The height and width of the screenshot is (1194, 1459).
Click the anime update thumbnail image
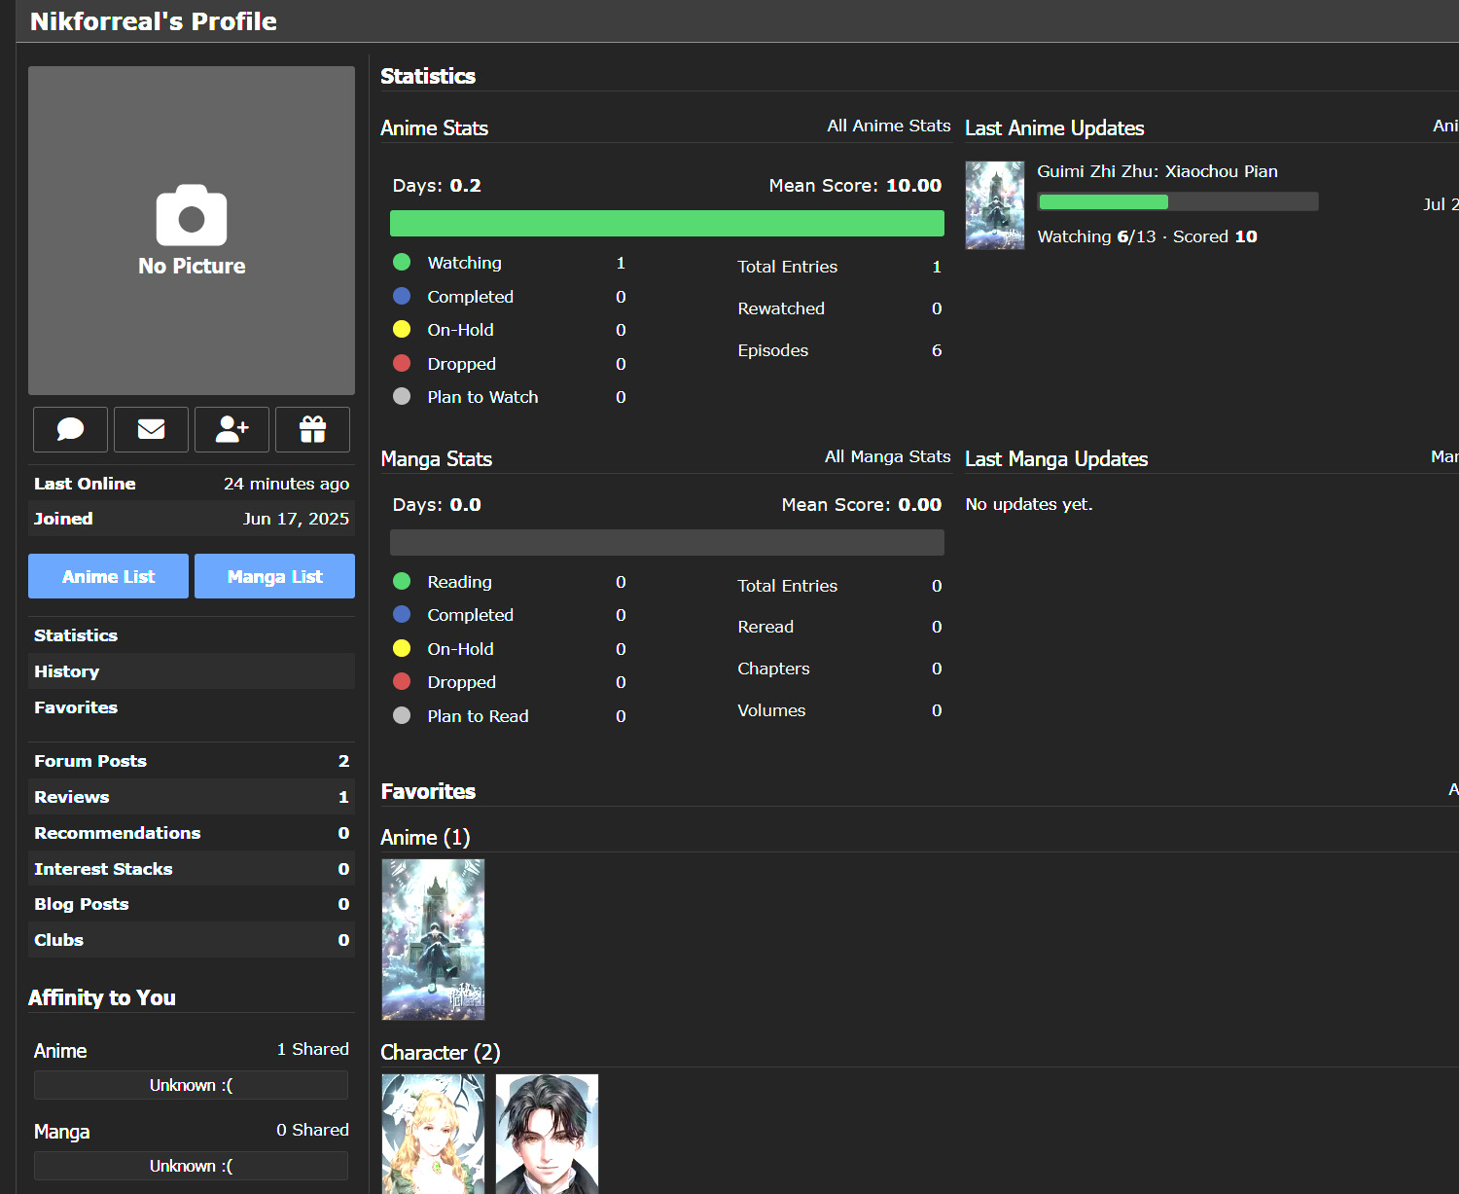pos(994,205)
